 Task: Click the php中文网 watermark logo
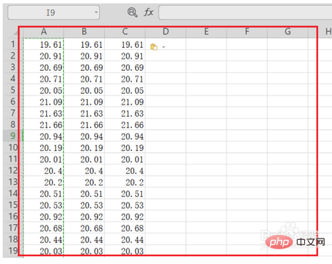(295, 242)
